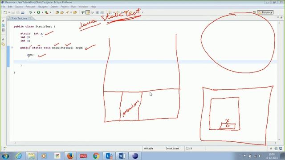Image resolution: width=285 pixels, height=160 pixels.
Task: Toggle Mark Occurrences highlighted toolbar button
Action: 88,12
